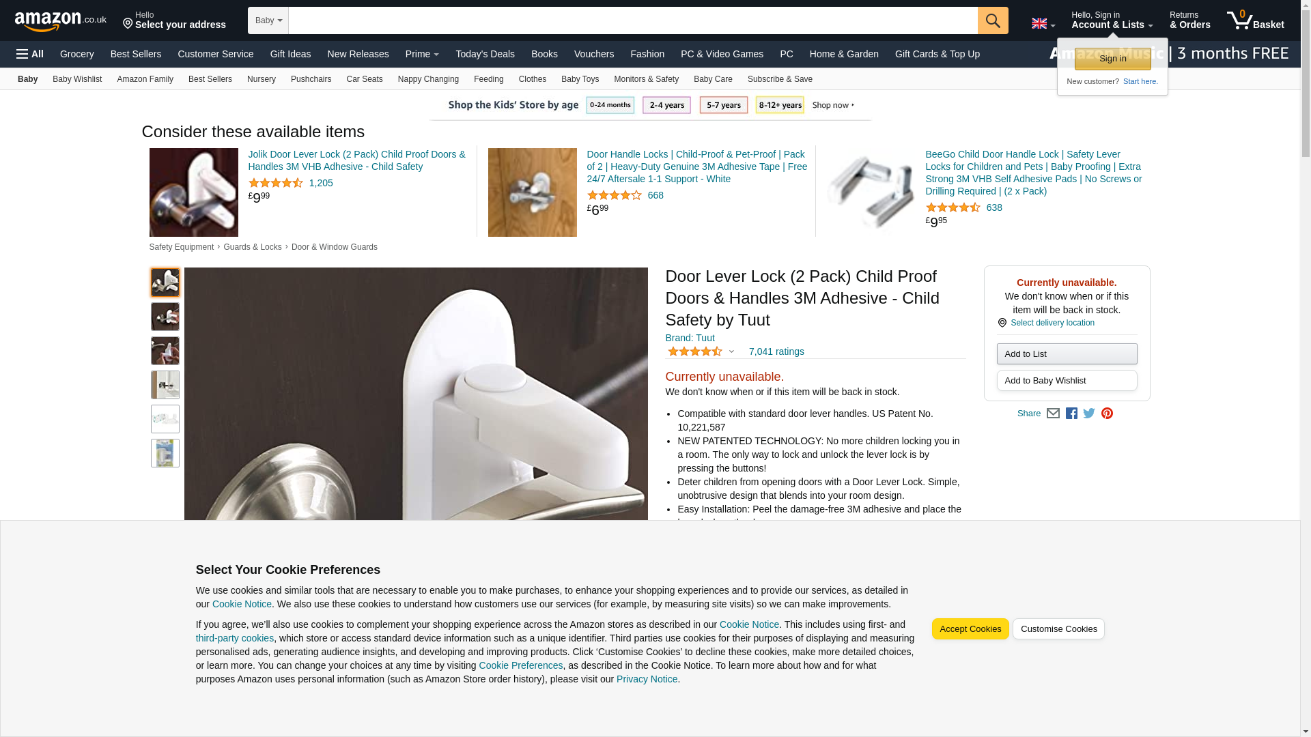This screenshot has width=1311, height=737.
Task: Expand the Baby search category dropdown
Action: pyautogui.click(x=268, y=20)
